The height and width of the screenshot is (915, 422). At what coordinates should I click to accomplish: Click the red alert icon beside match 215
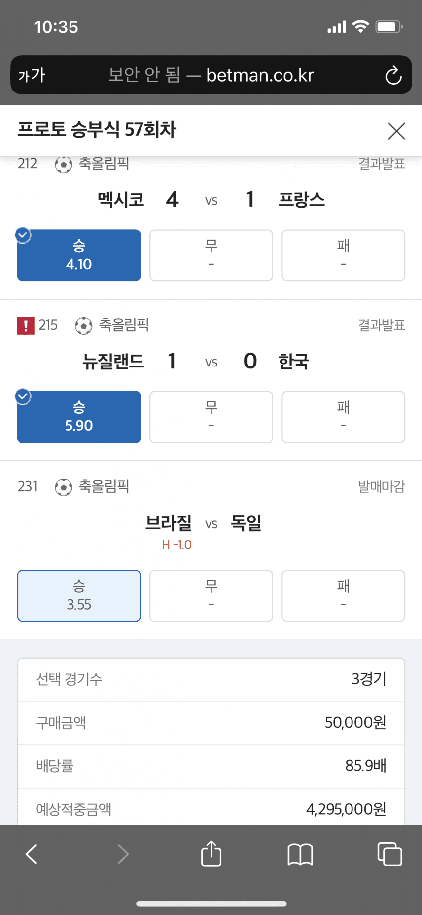click(x=26, y=326)
